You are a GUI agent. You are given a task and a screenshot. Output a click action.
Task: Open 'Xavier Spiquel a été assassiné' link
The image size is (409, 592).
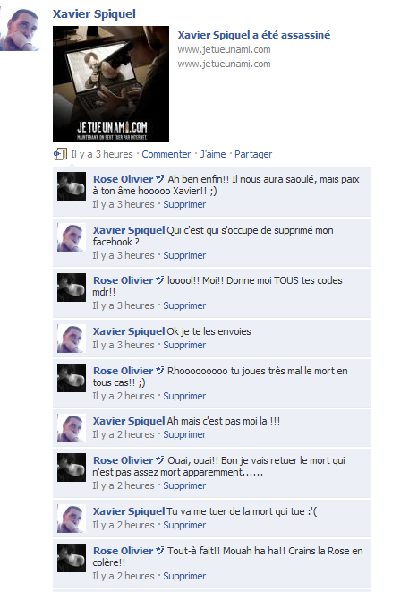254,35
